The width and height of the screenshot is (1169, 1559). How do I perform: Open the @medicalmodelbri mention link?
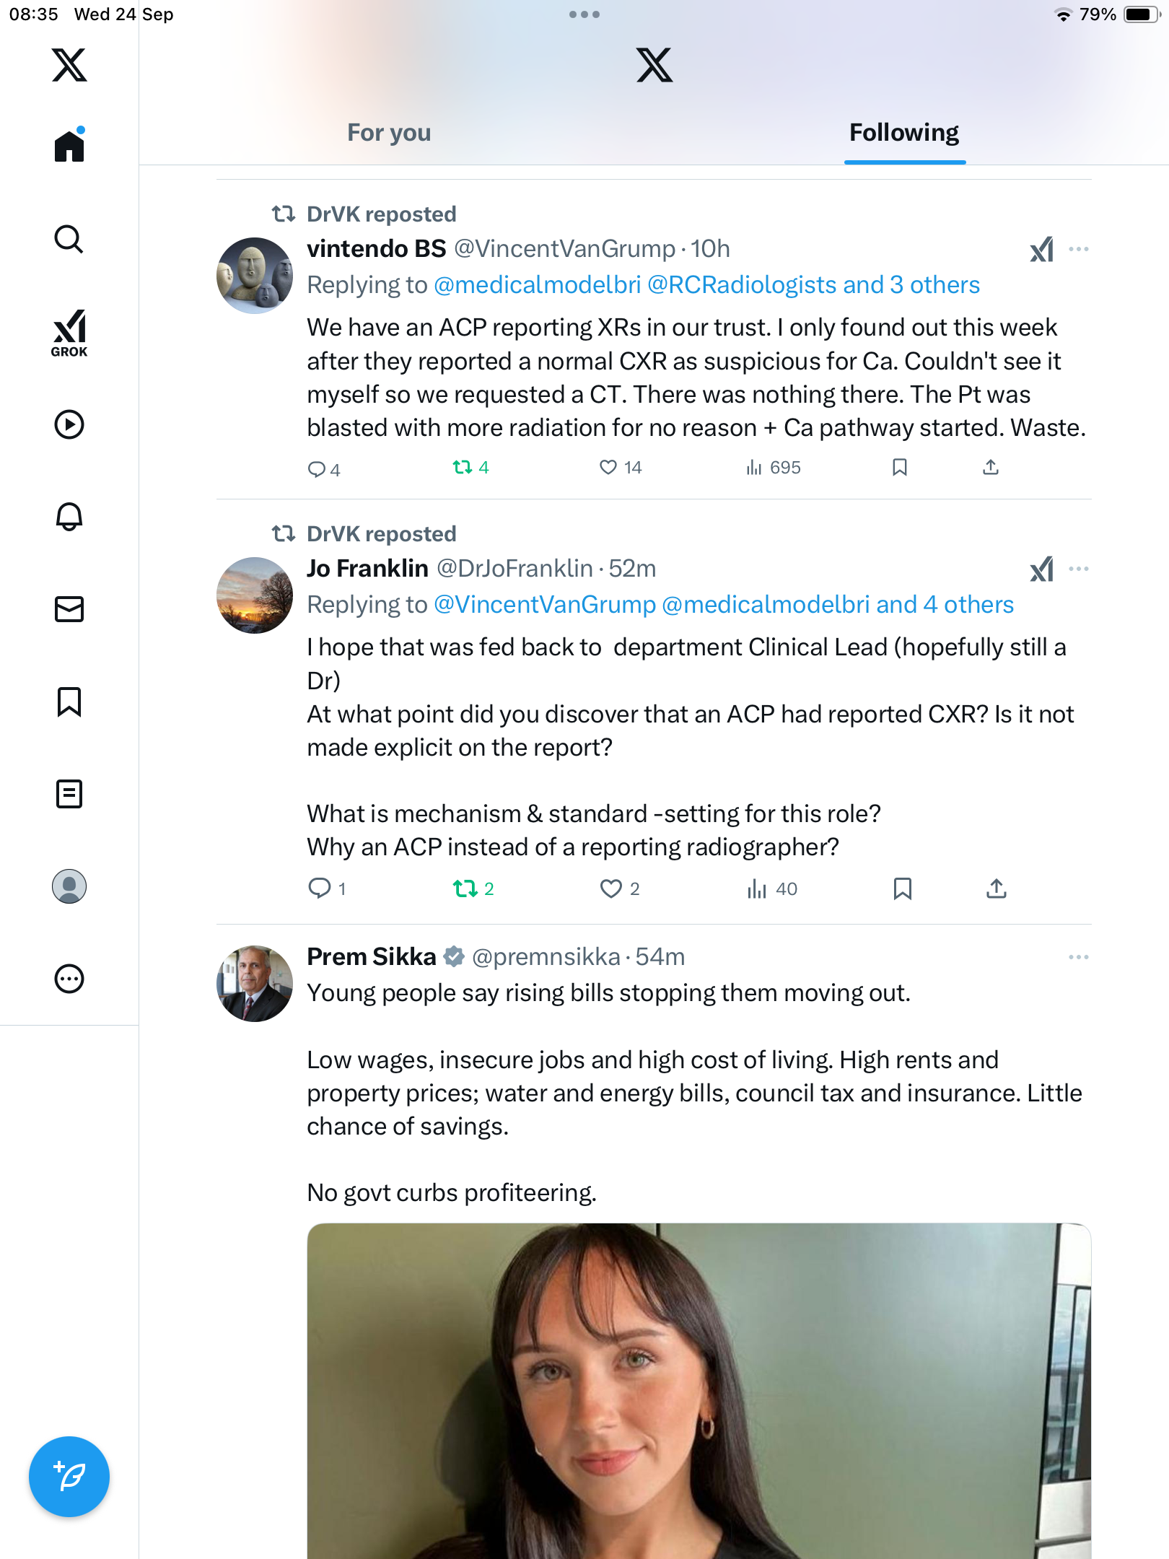(x=537, y=285)
